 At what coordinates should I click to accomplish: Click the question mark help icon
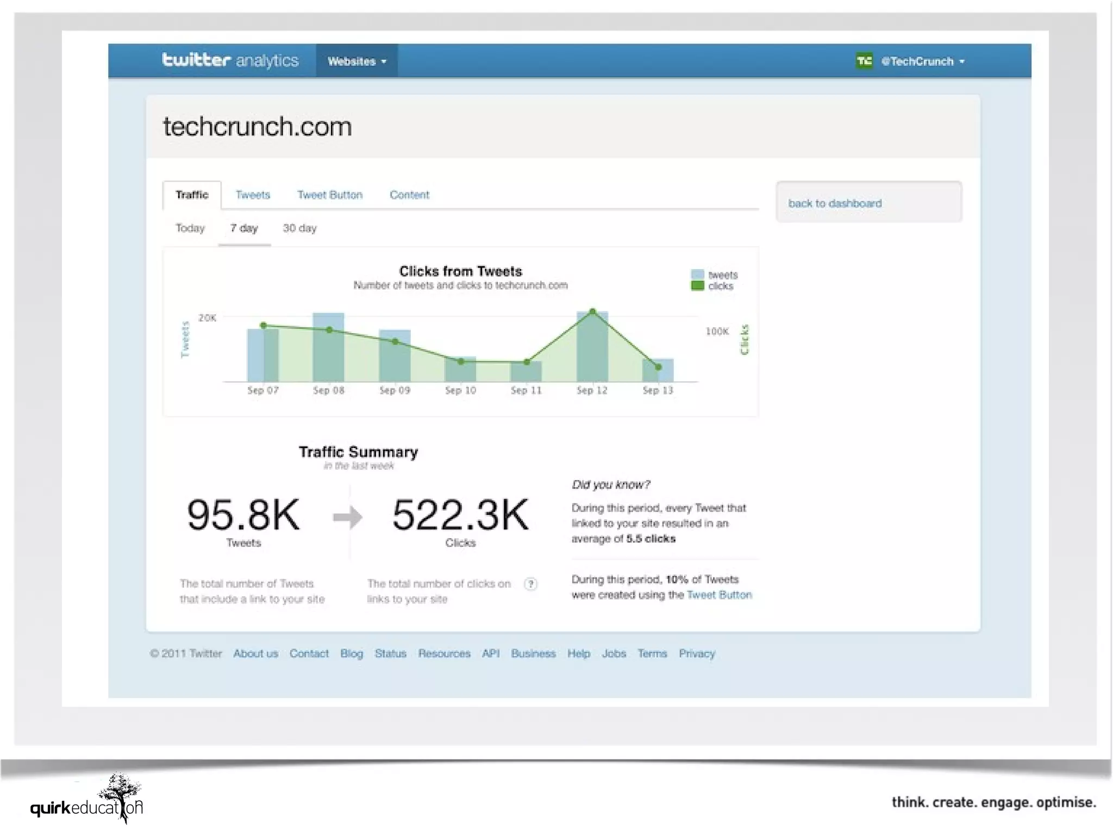pos(530,584)
